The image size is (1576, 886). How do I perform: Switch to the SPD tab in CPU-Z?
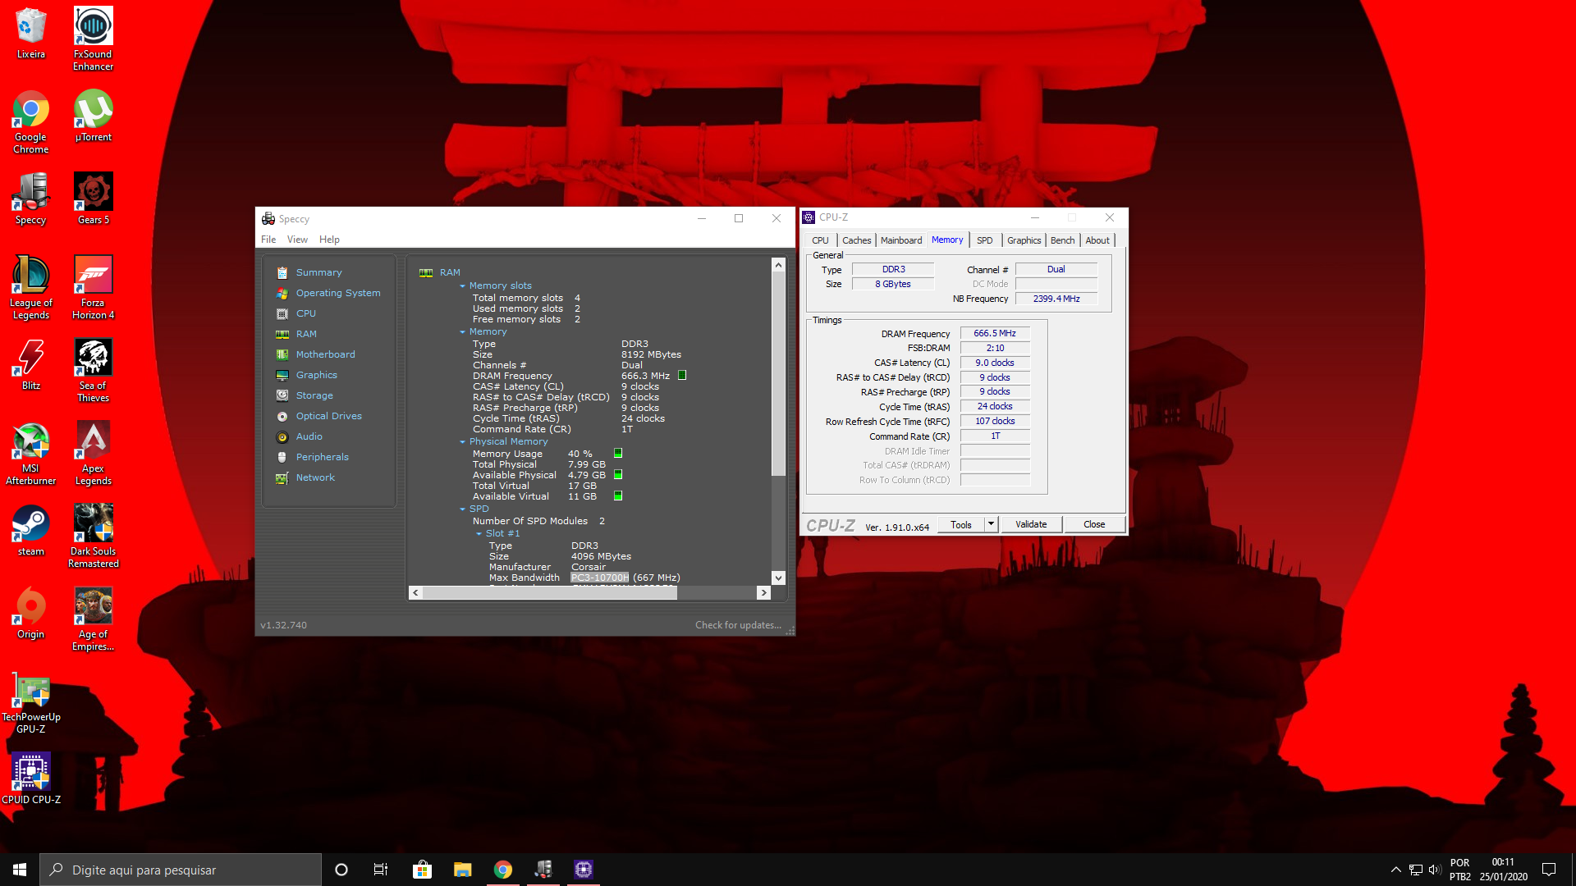pyautogui.click(x=984, y=240)
